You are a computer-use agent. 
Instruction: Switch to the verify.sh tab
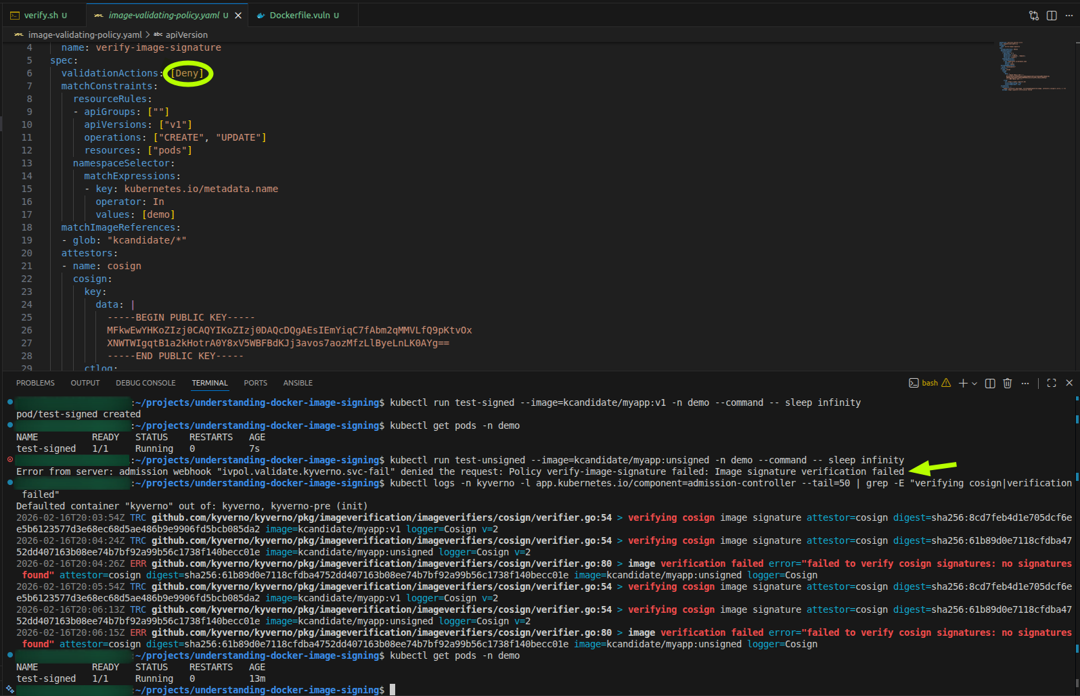click(x=41, y=16)
